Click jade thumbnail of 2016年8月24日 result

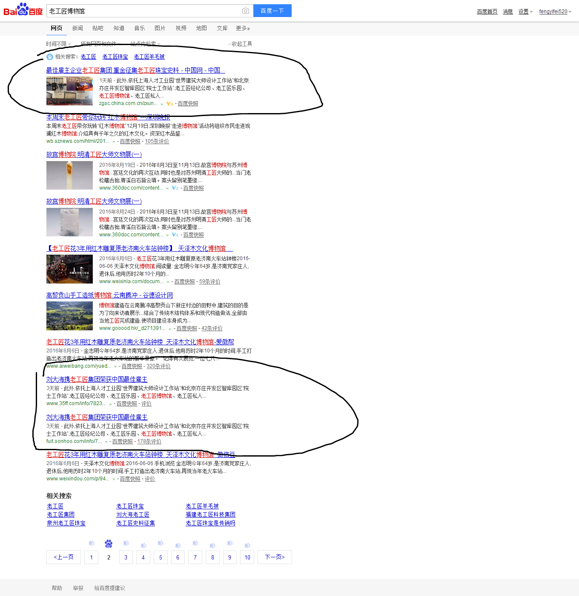click(69, 222)
